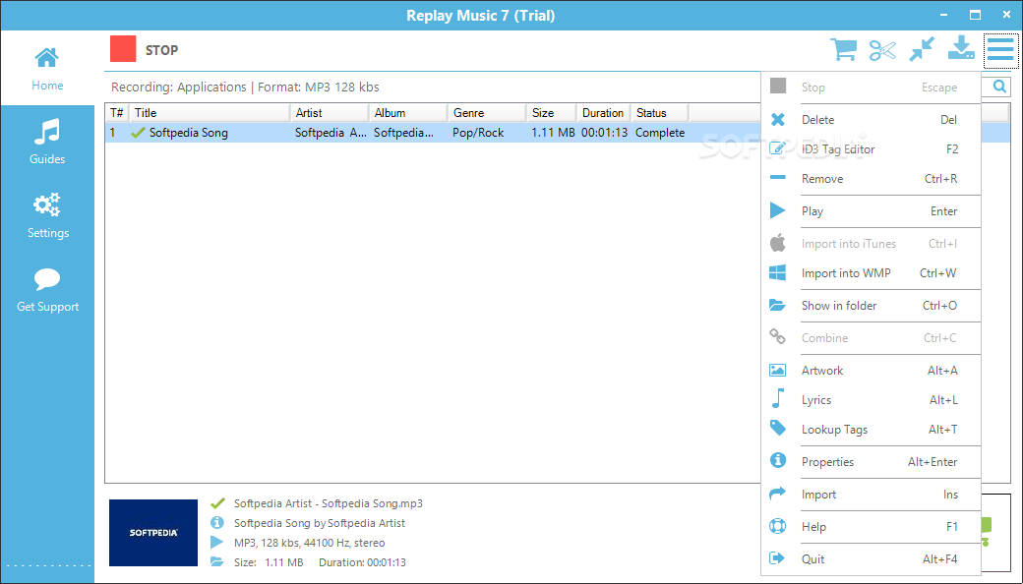
Task: Click the Complete status cell
Action: [x=660, y=133]
